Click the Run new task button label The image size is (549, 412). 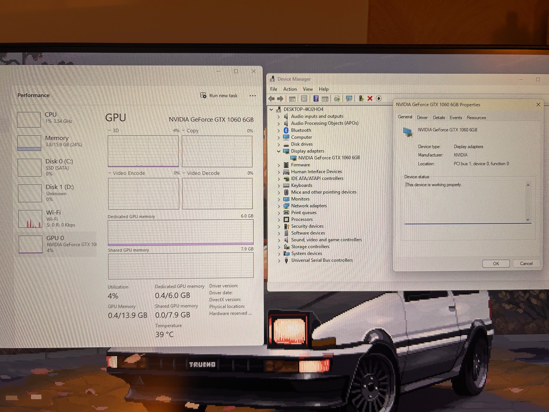tap(223, 96)
